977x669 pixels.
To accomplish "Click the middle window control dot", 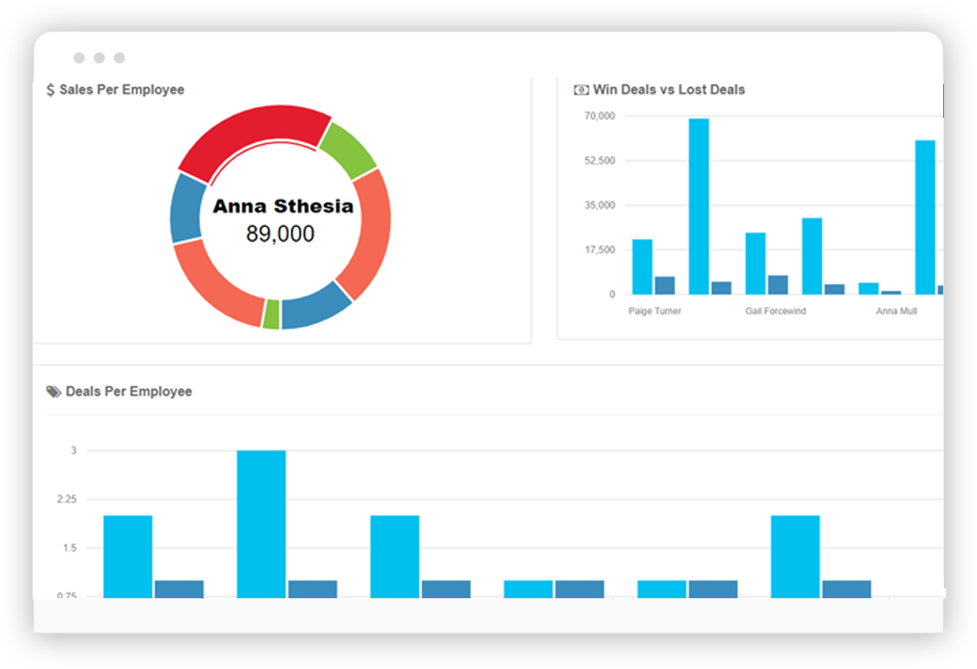I will (x=100, y=58).
